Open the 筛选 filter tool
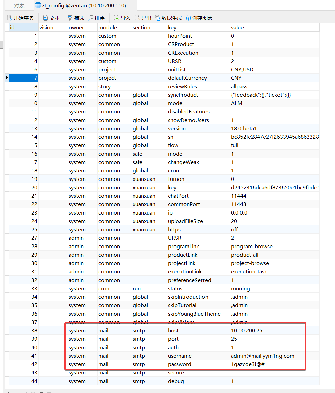The image size is (335, 393). [70, 18]
